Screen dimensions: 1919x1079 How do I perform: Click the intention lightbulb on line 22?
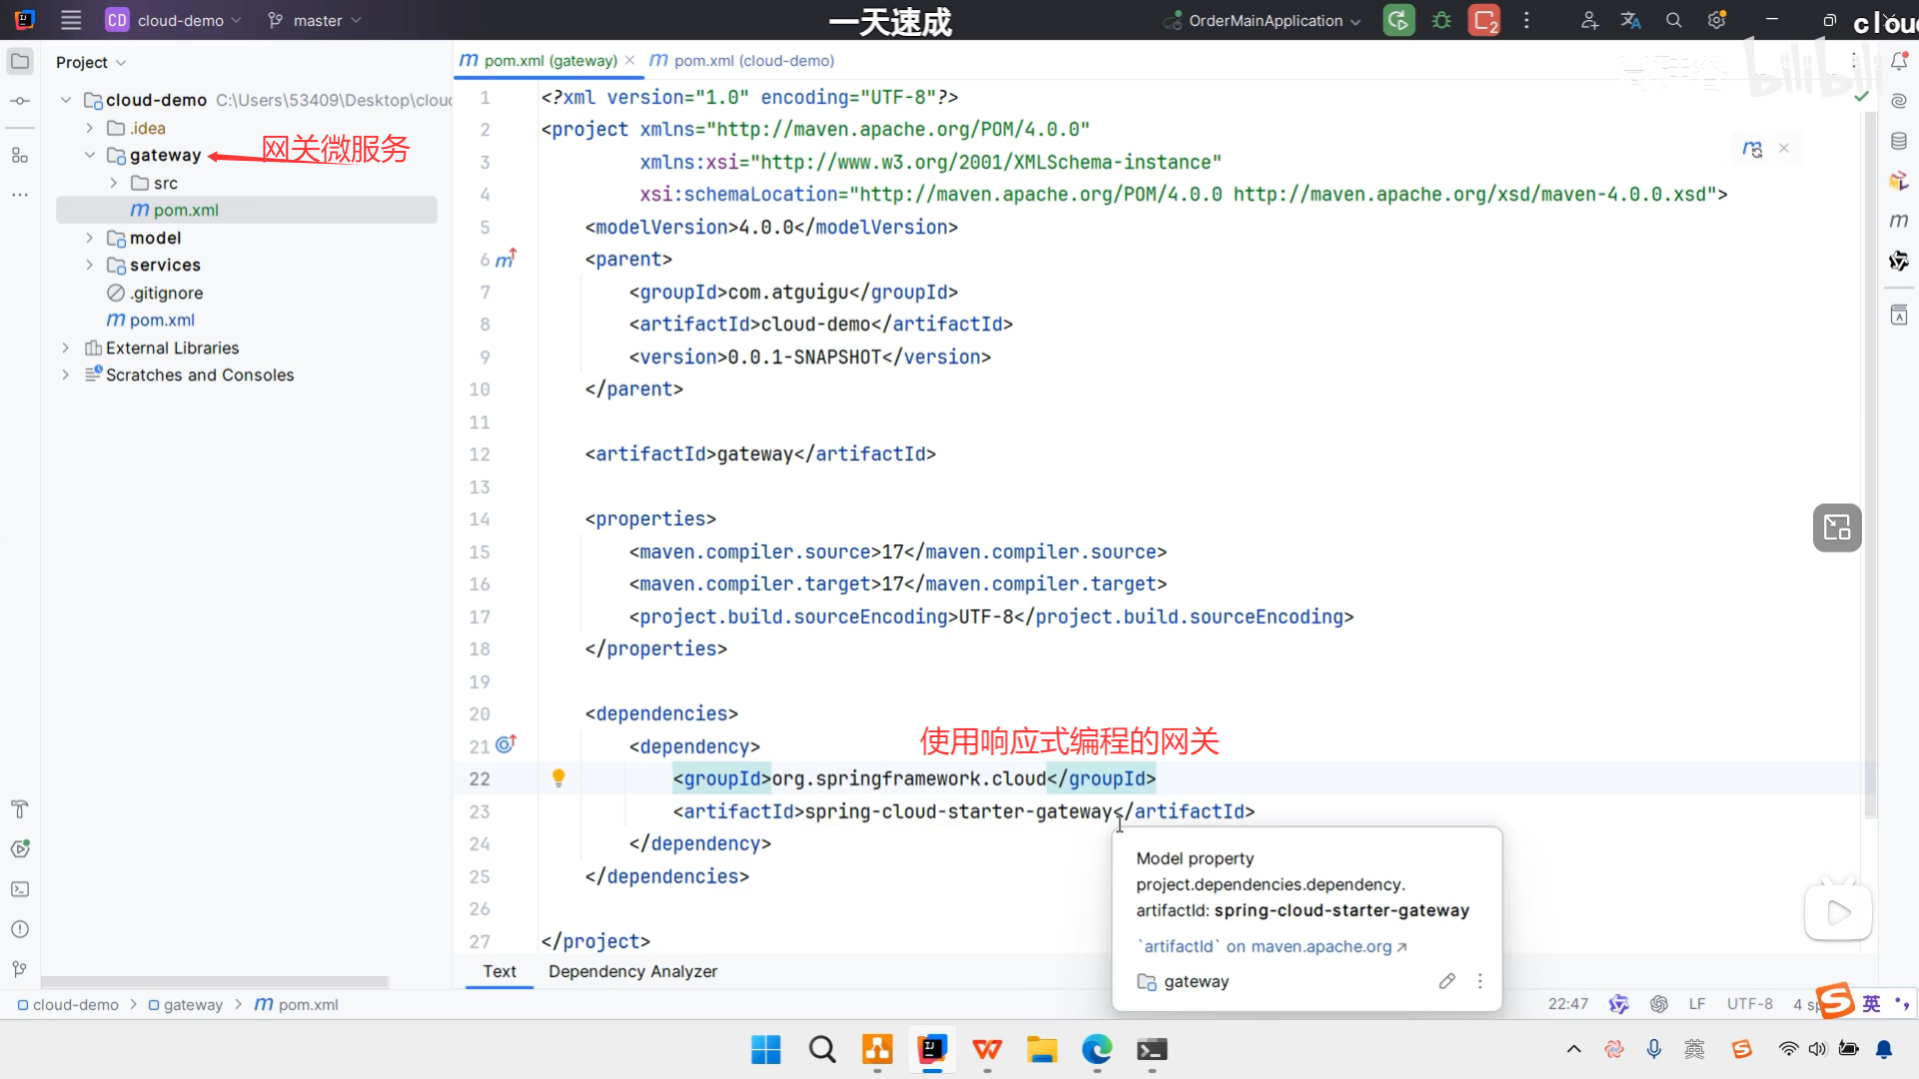pyautogui.click(x=559, y=778)
